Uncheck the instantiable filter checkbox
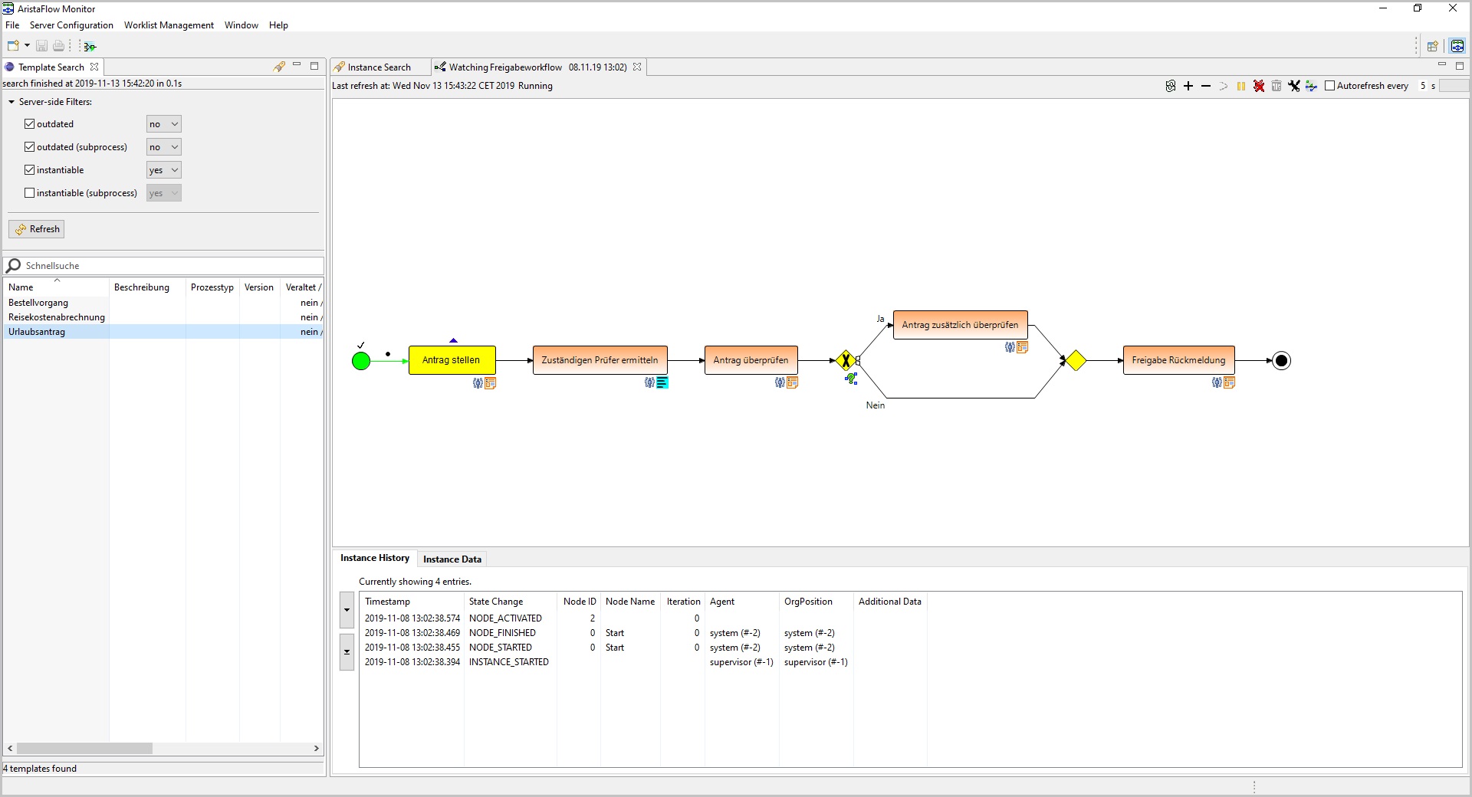The height and width of the screenshot is (797, 1472). pyautogui.click(x=30, y=170)
